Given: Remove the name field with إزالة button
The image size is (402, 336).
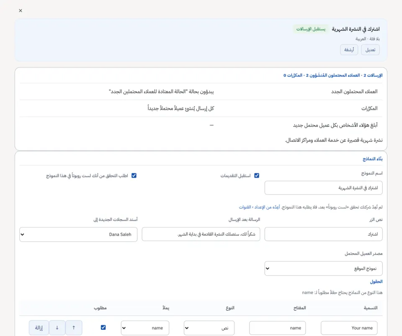Looking at the screenshot, I should tap(39, 328).
